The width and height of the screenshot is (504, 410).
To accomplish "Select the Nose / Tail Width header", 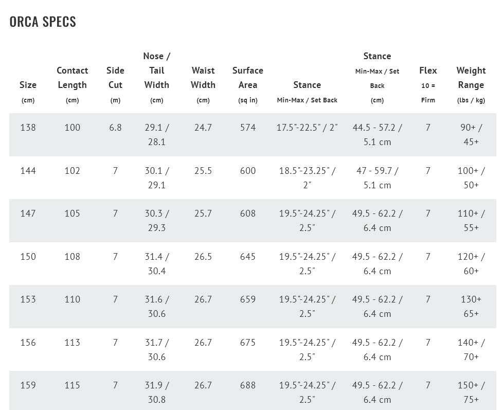I will (x=157, y=78).
